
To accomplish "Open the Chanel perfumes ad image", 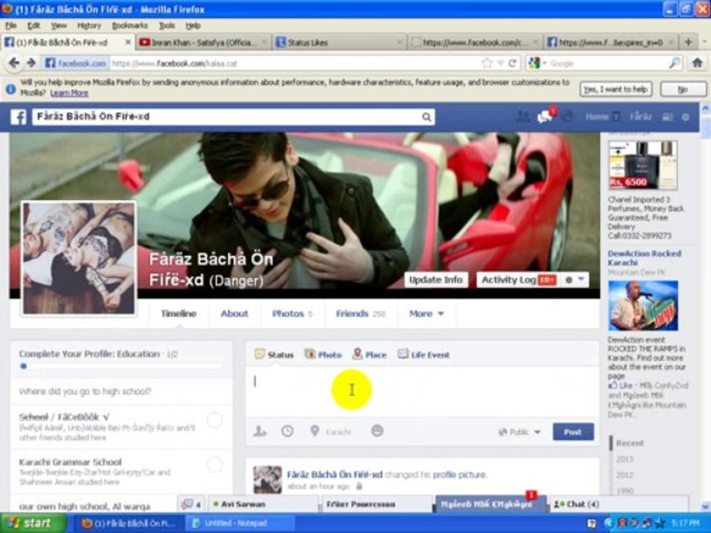I will pos(643,165).
